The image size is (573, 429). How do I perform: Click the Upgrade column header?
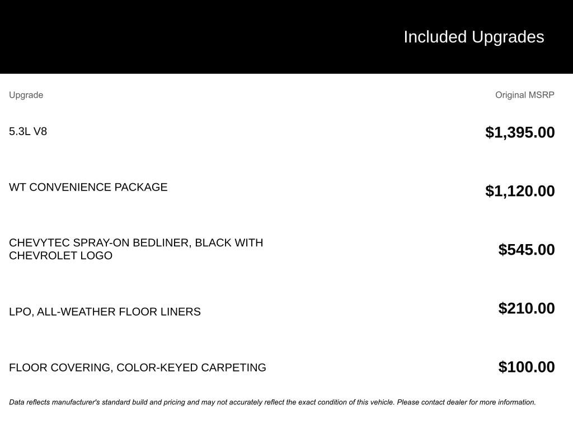click(26, 95)
